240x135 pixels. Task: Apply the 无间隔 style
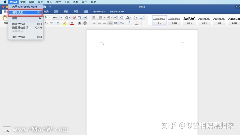pyautogui.click(x=174, y=20)
